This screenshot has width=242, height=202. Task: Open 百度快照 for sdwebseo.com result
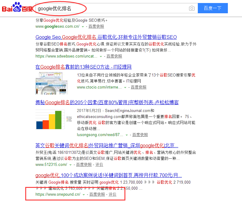(x=114, y=56)
